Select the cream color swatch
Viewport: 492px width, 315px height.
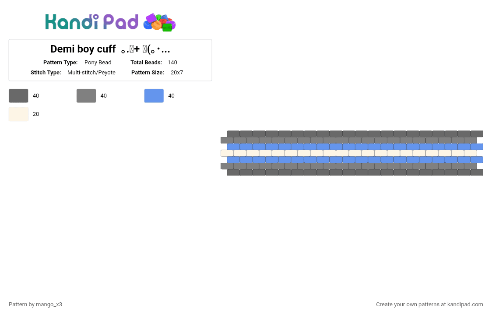point(18,114)
